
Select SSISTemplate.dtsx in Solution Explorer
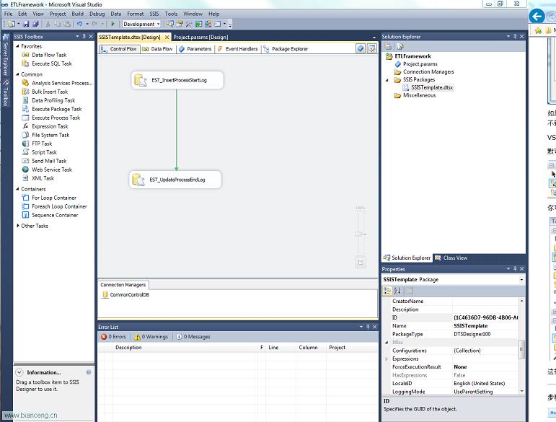pyautogui.click(x=428, y=87)
